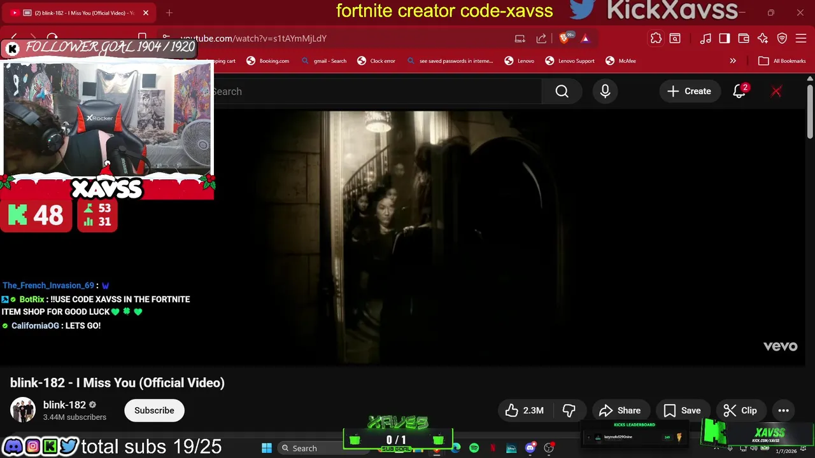This screenshot has width=815, height=458.
Task: Click the Brave Shields lion icon
Action: pyautogui.click(x=564, y=38)
